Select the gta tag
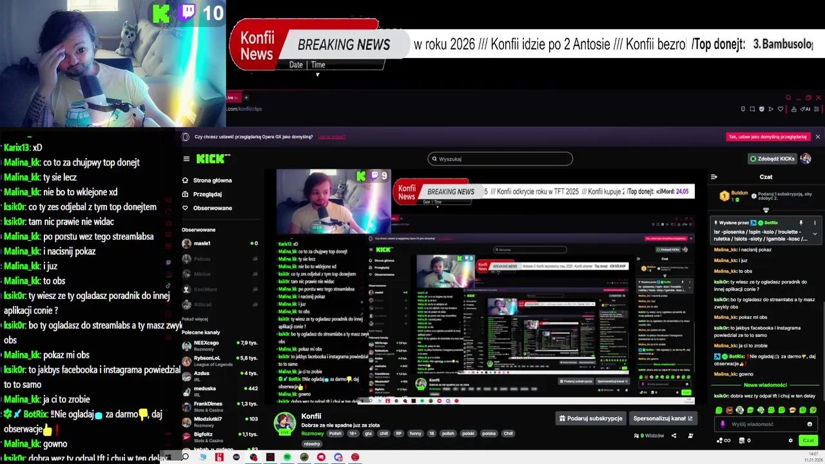Screen dimensions: 825x464 [368, 434]
